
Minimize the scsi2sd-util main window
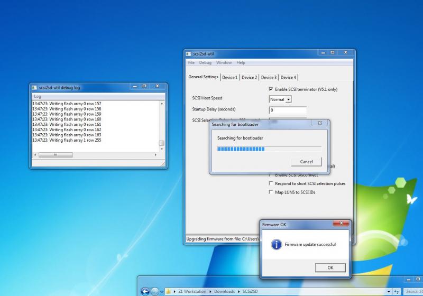(323, 52)
